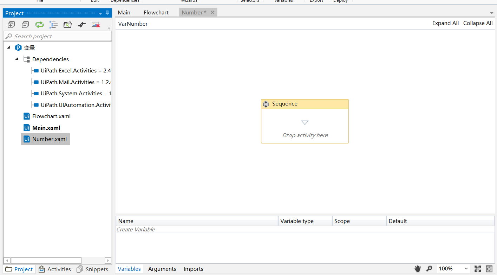Click the Remove Unused Screenshots icon
The width and height of the screenshot is (497, 275).
[x=96, y=25]
